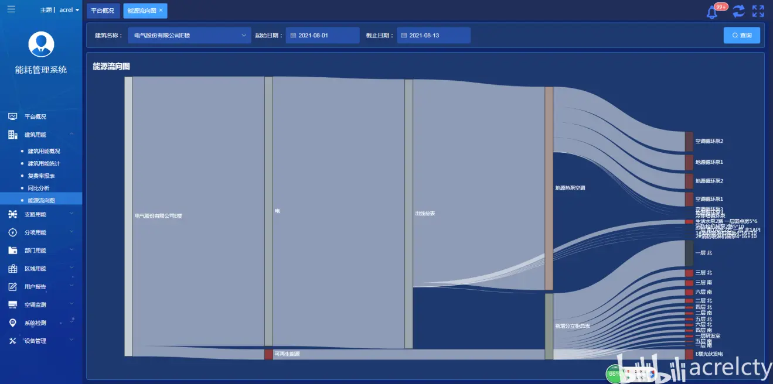Viewport: 773px width, 384px height.
Task: Open 平台概况 in the sidebar
Action: point(41,116)
